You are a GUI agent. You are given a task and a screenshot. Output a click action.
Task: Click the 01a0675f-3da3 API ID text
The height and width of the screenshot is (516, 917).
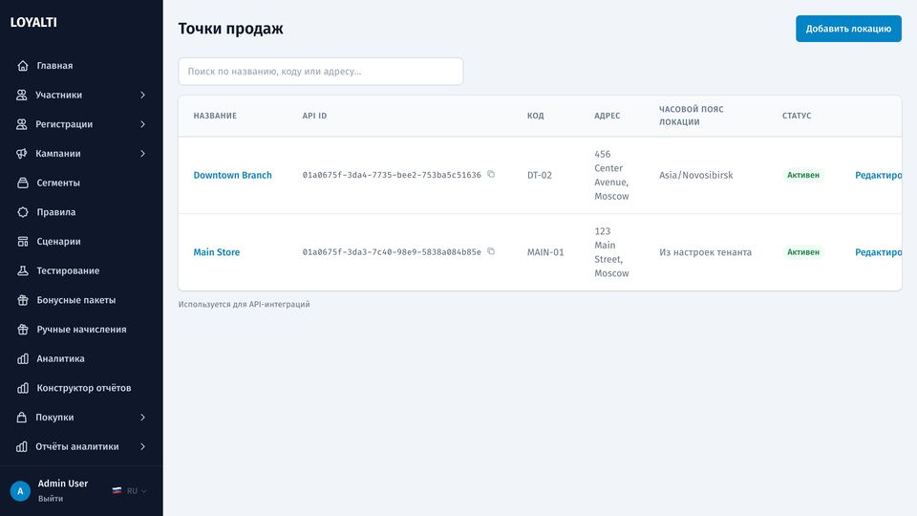[392, 252]
